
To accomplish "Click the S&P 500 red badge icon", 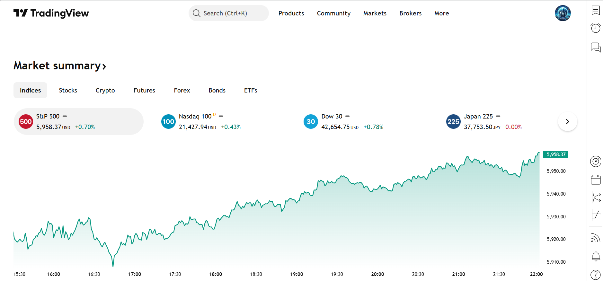I will [x=26, y=121].
